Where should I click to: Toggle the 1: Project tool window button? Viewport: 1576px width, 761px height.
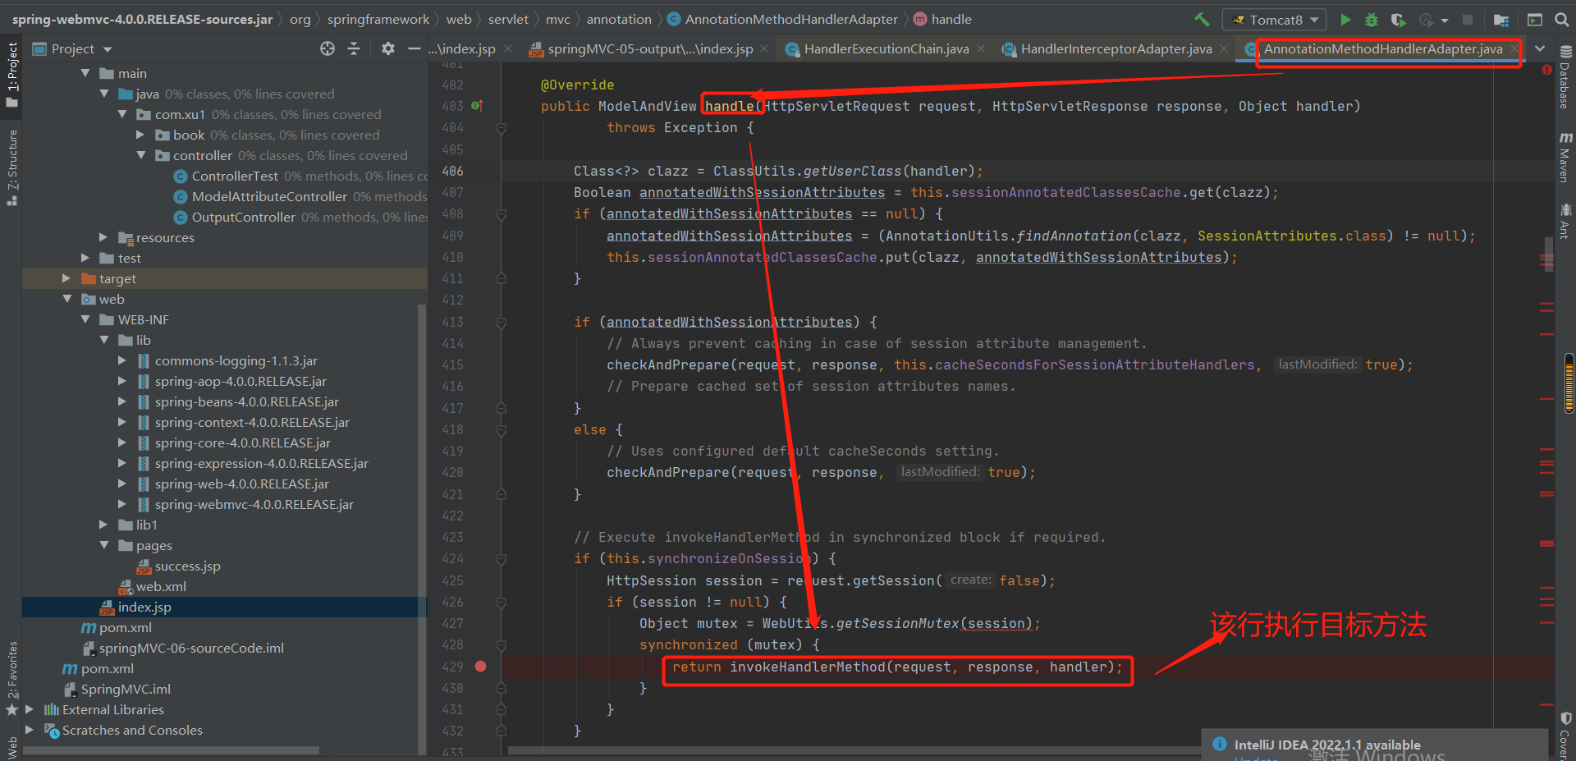[x=11, y=76]
